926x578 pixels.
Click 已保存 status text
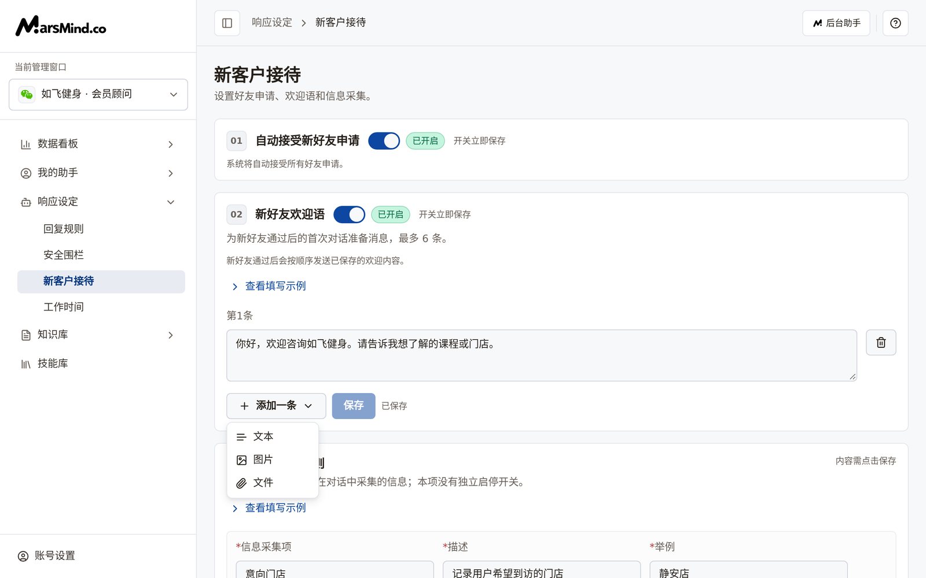(394, 406)
